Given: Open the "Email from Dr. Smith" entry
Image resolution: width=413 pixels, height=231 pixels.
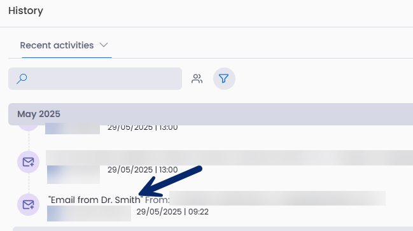Looking at the screenshot, I should coord(95,200).
